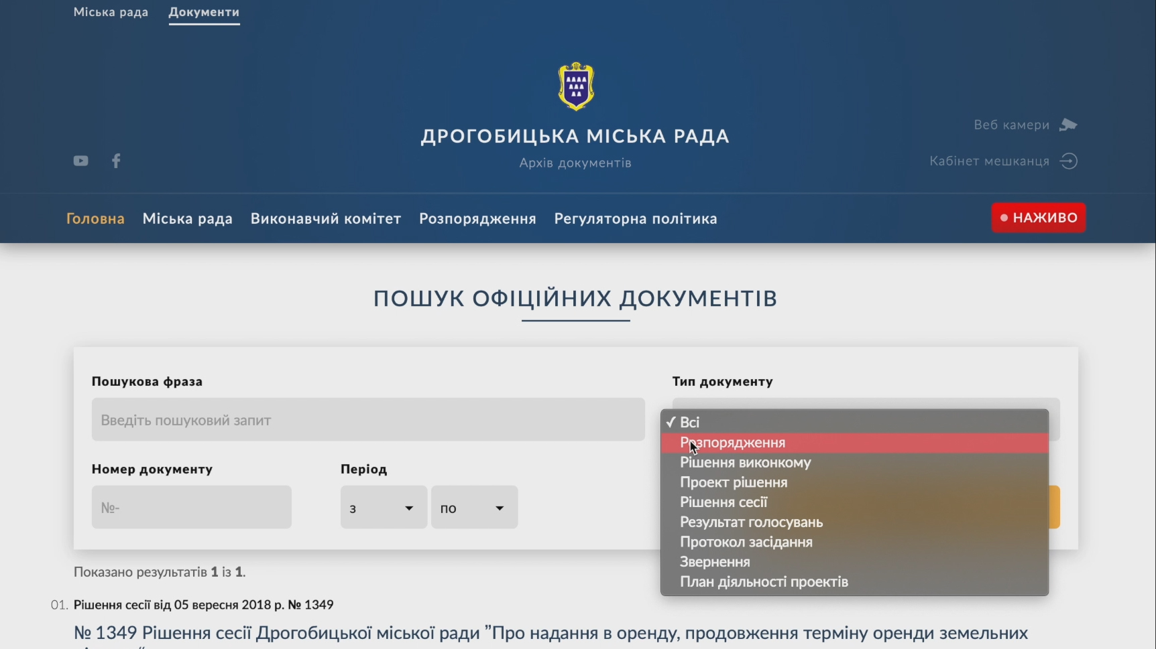
Task: Click the 'Архів документів' subtitle
Action: 575,163
